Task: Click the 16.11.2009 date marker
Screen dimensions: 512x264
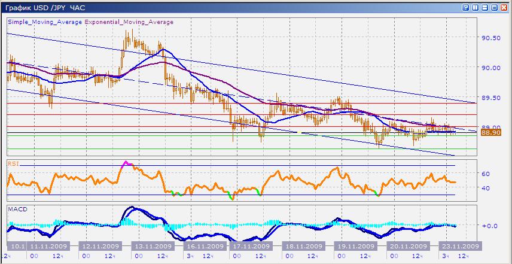Action: tap(205, 246)
